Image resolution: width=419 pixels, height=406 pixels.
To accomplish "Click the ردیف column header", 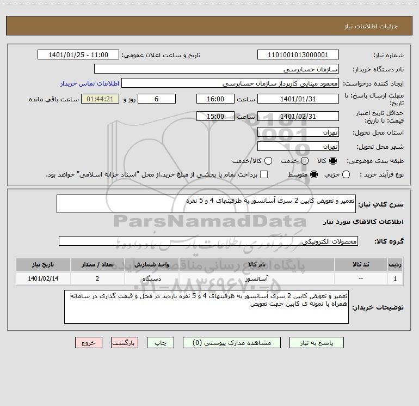I will [x=395, y=265].
